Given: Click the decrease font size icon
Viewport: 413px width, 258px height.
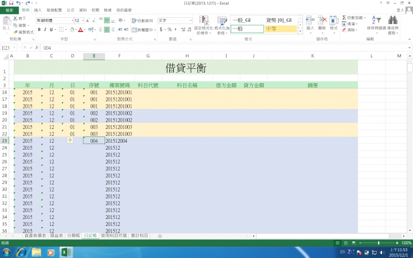Looking at the screenshot, I should pyautogui.click(x=93, y=20).
